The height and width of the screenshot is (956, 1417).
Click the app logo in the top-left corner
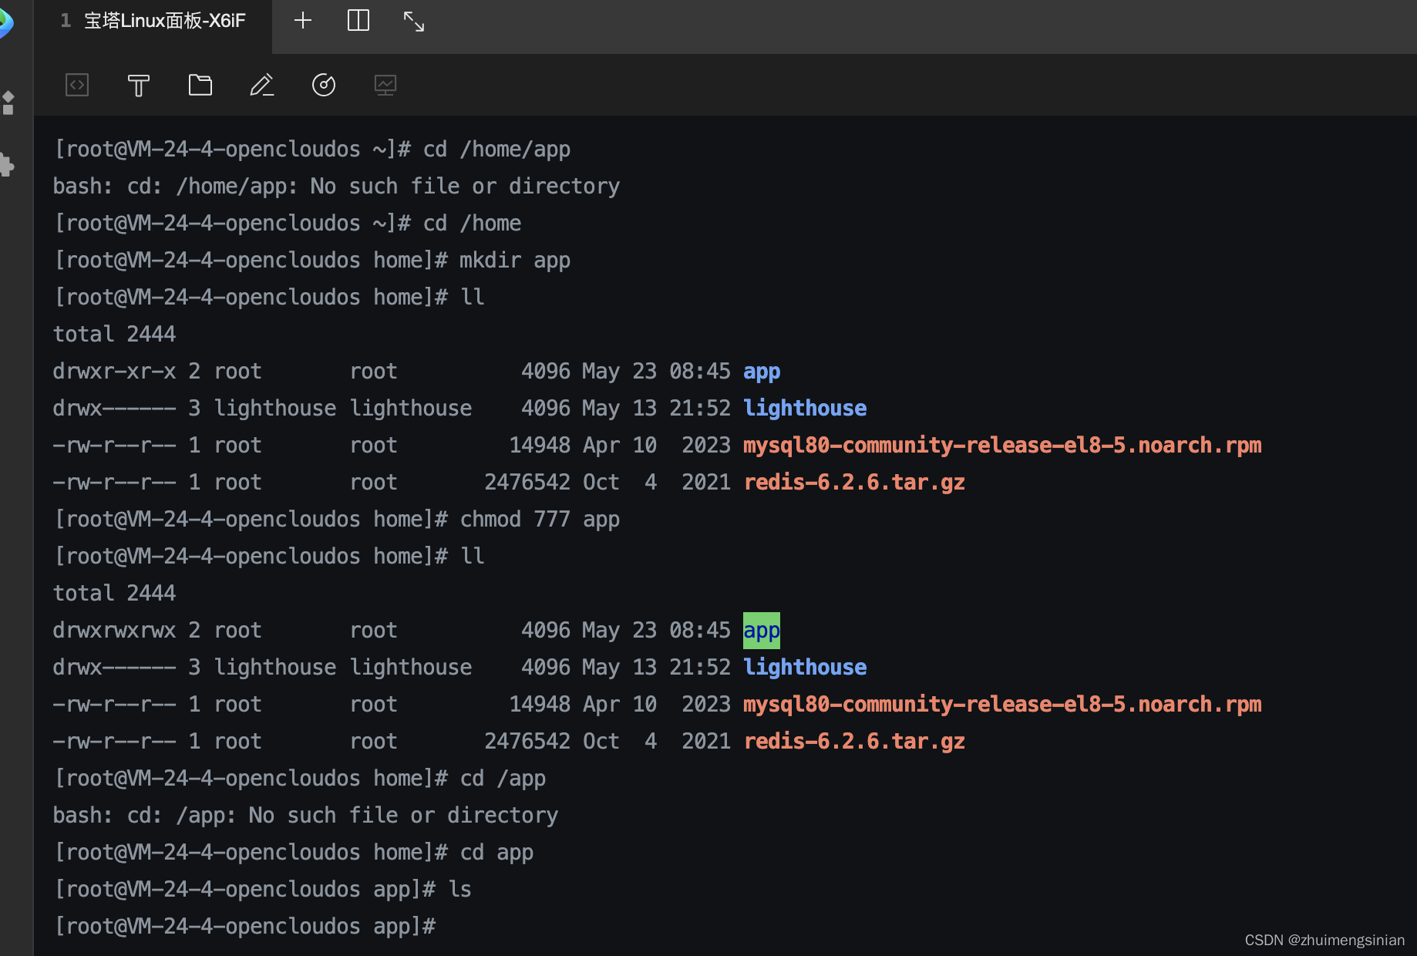click(6, 23)
